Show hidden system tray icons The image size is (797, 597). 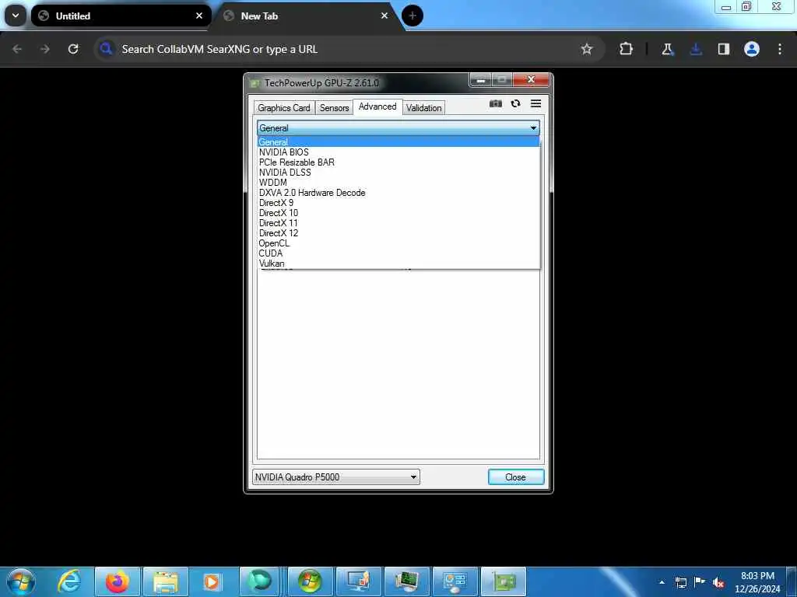point(662,582)
